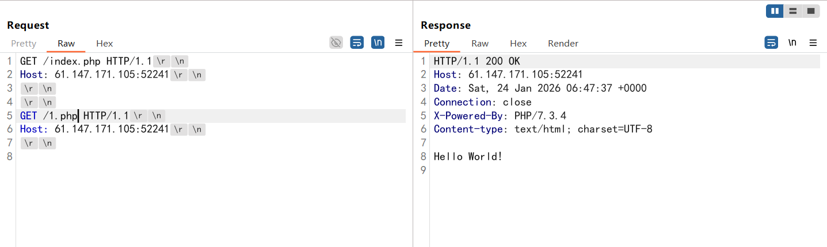Click the GET /index.php request line
The image size is (827, 247).
86,61
